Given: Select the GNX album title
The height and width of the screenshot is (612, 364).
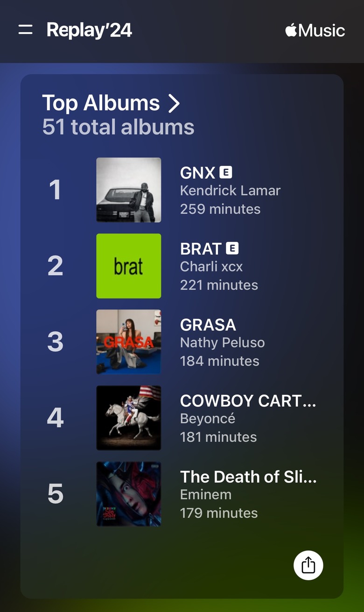Looking at the screenshot, I should coord(197,173).
